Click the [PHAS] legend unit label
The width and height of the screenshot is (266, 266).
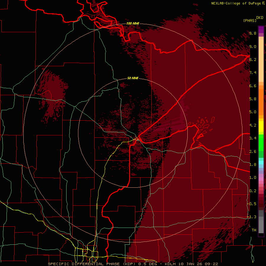click(250, 20)
